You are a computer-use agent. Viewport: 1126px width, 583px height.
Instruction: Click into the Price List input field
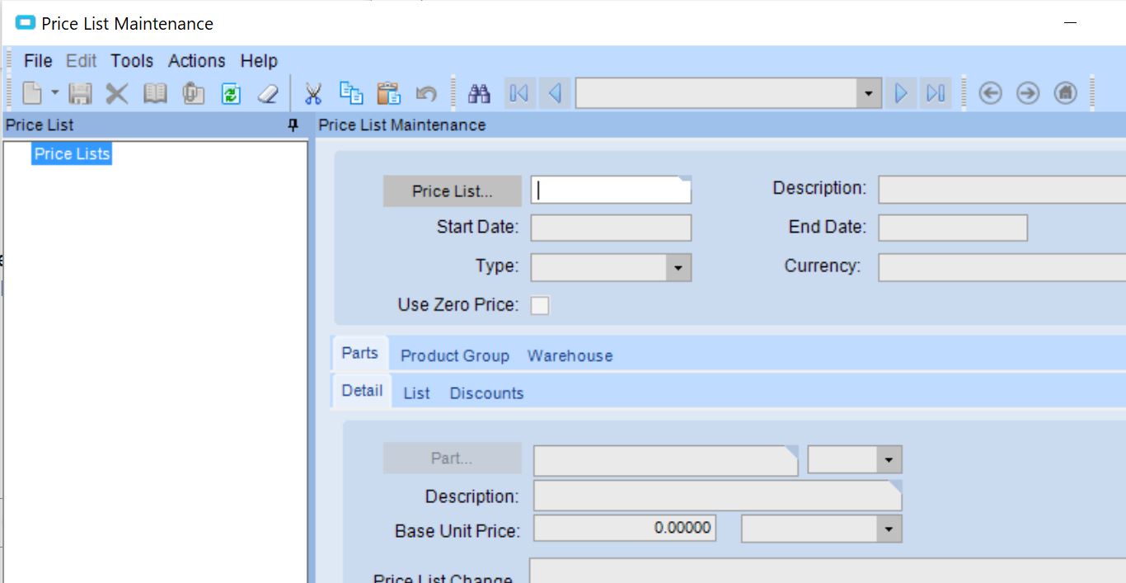click(611, 190)
